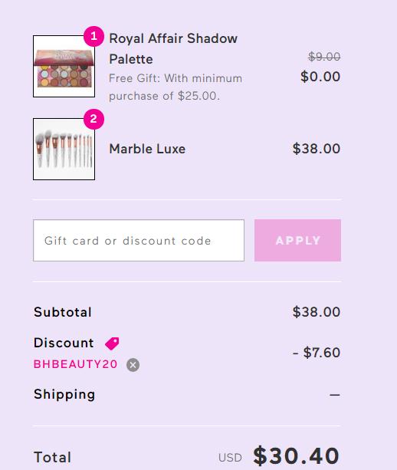Select the Royal Affair Shadow Palette title
Image resolution: width=397 pixels, height=470 pixels.
(x=173, y=48)
